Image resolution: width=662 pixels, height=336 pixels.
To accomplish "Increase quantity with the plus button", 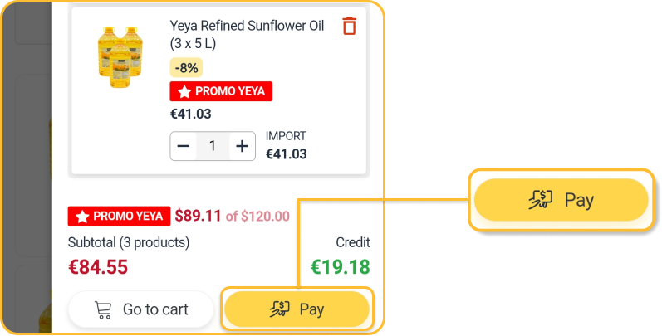I will 242,146.
